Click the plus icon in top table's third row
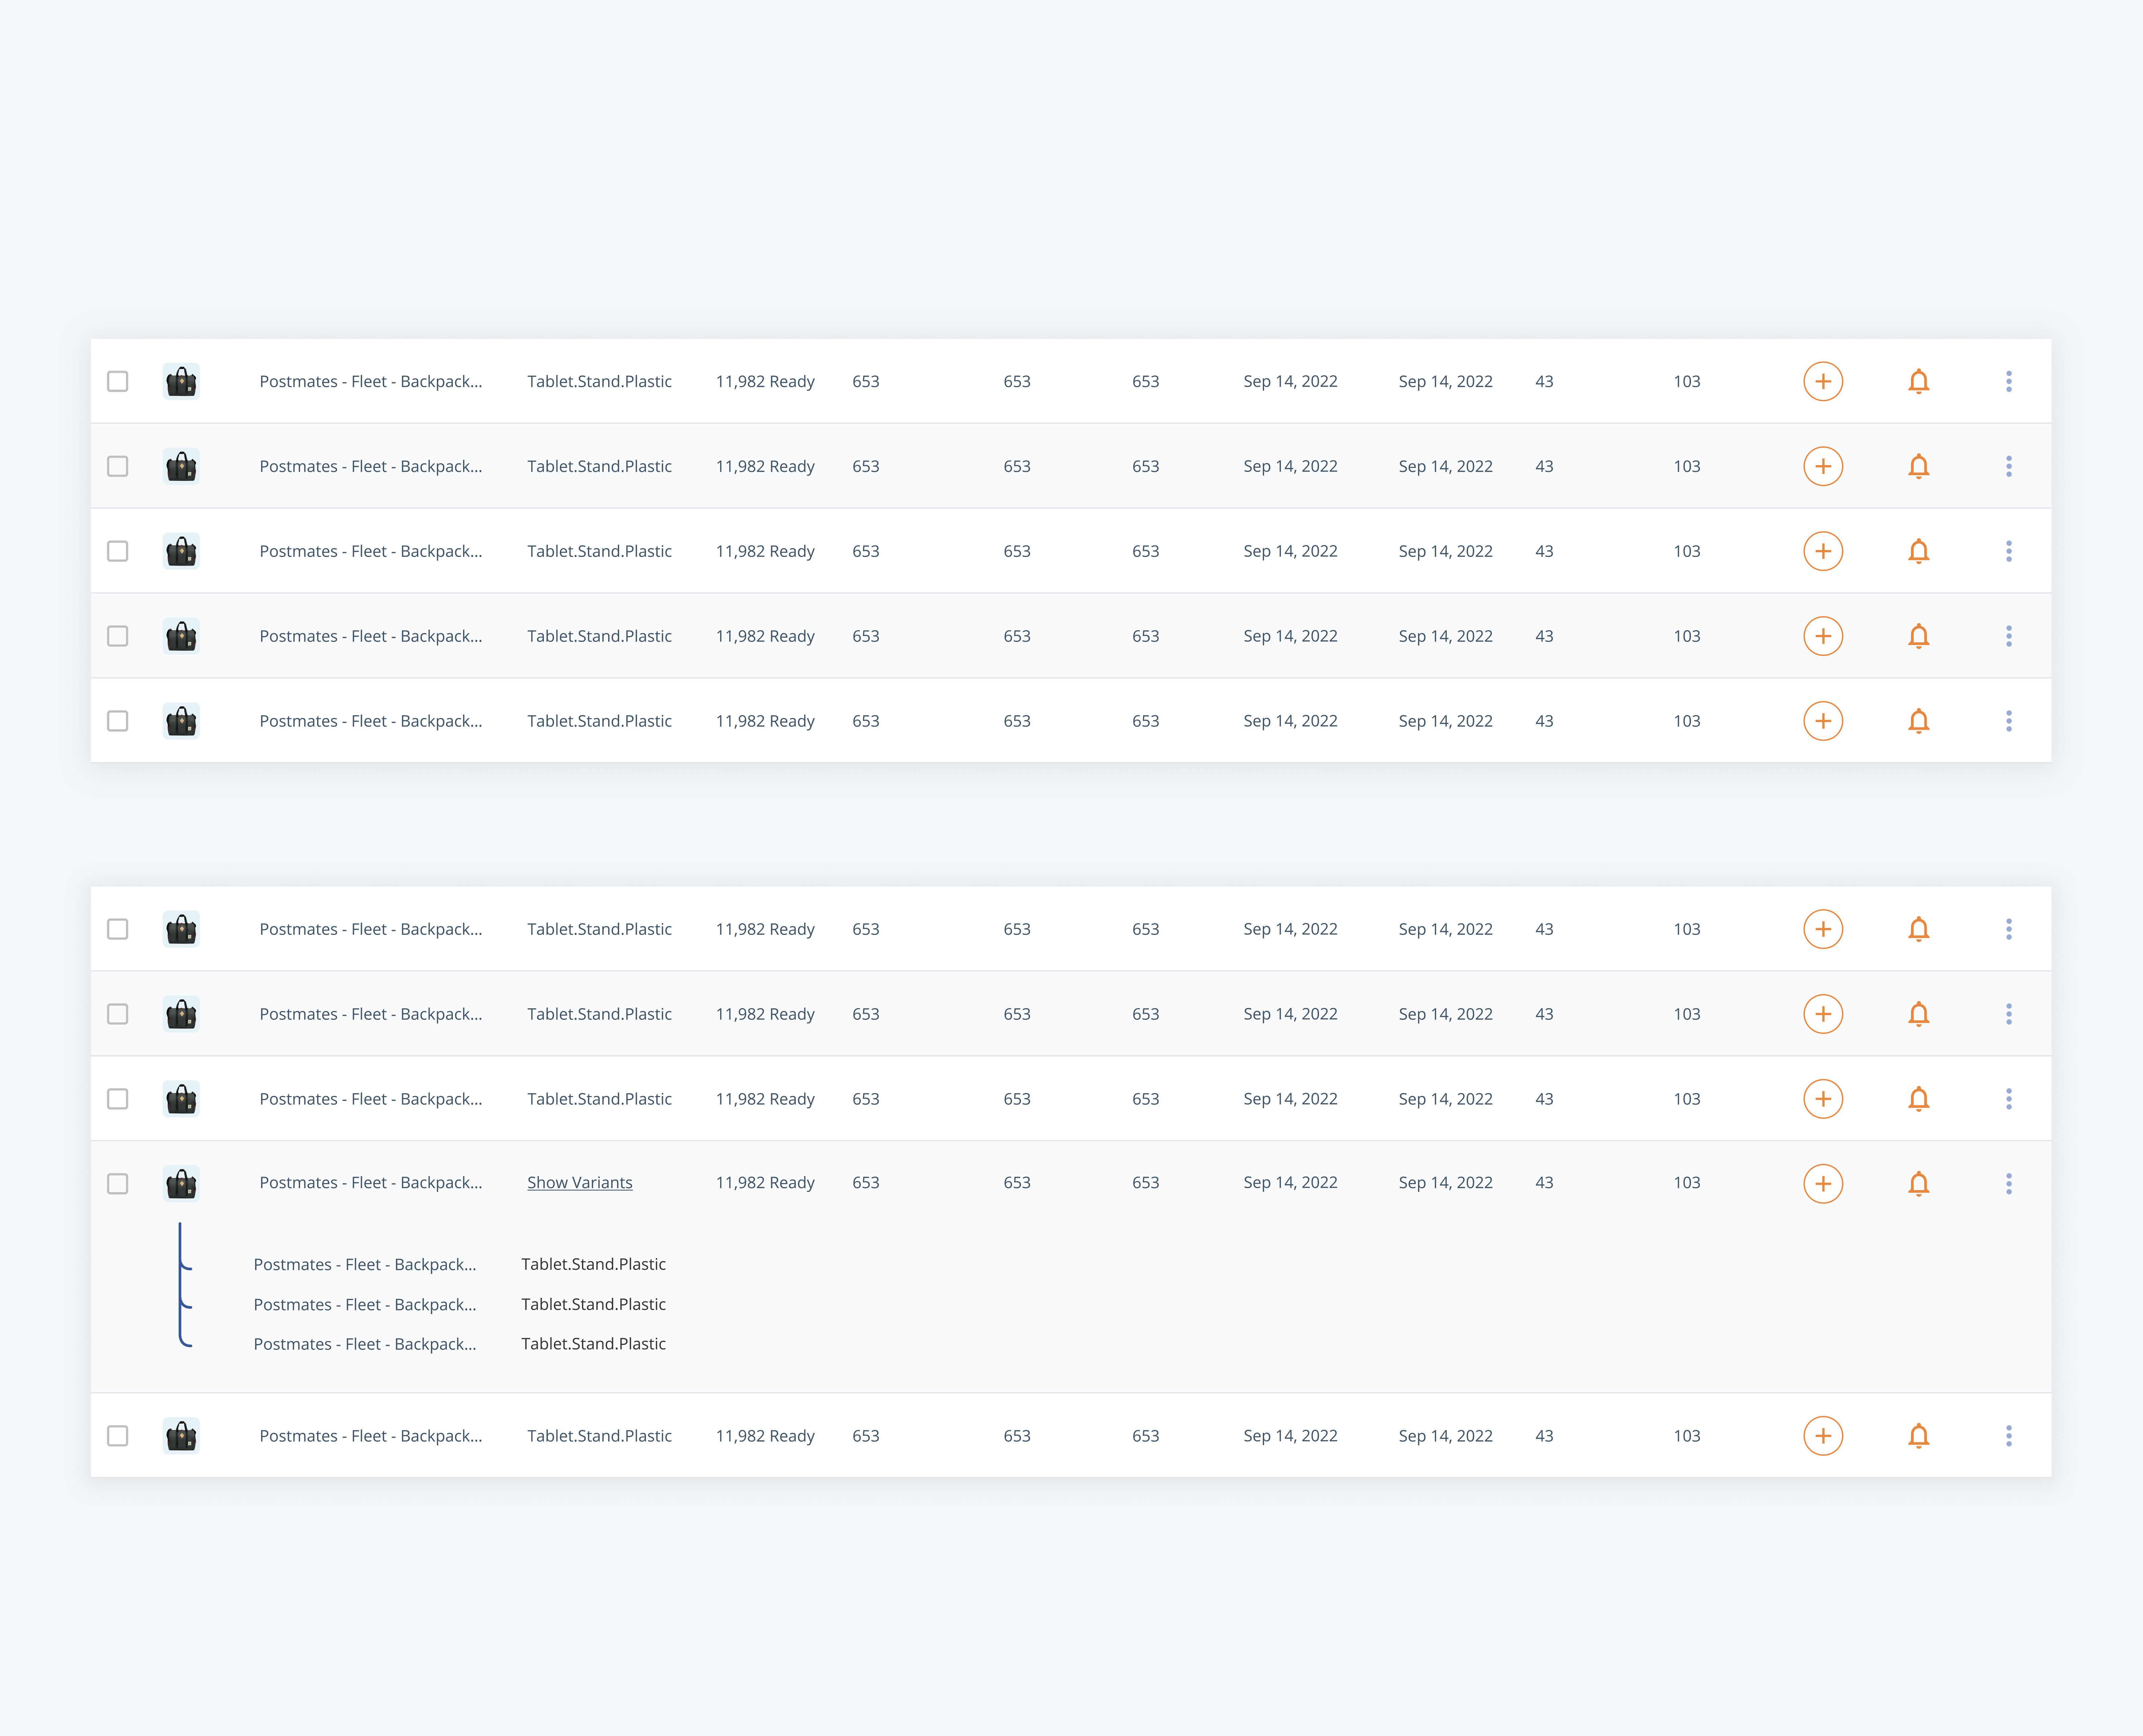The height and width of the screenshot is (1736, 2143). tap(1823, 551)
